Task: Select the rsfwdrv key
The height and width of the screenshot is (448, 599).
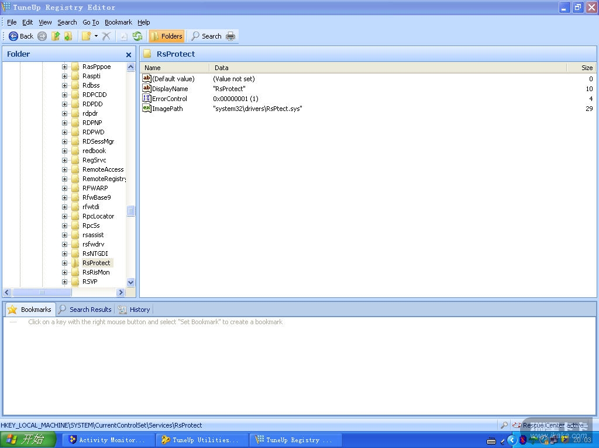Action: coord(93,244)
